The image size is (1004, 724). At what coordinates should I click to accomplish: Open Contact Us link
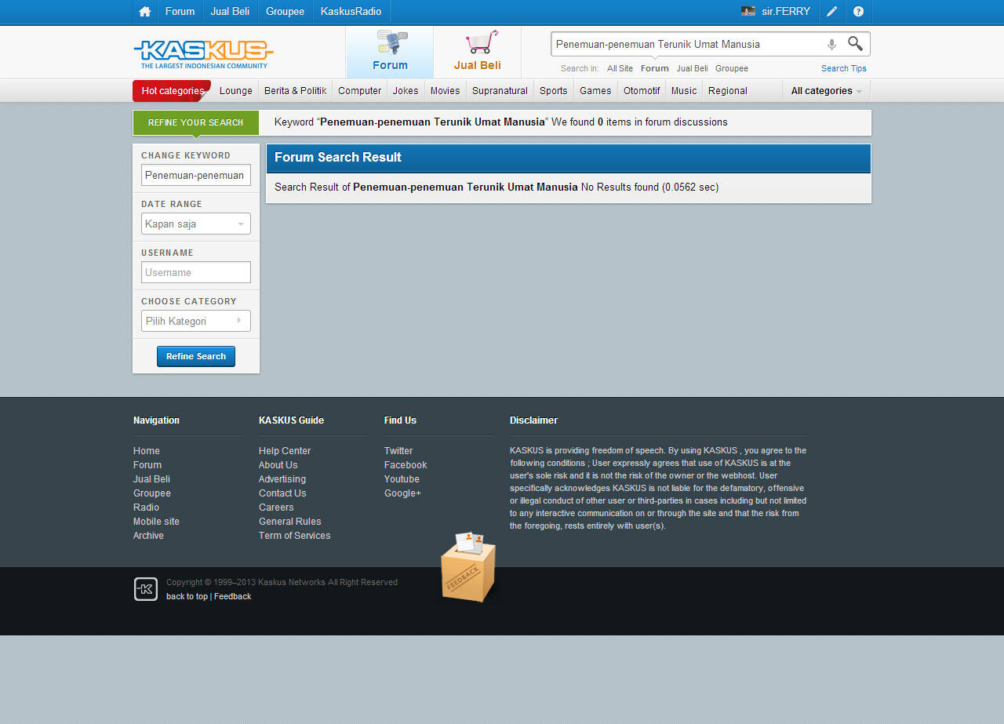(282, 493)
